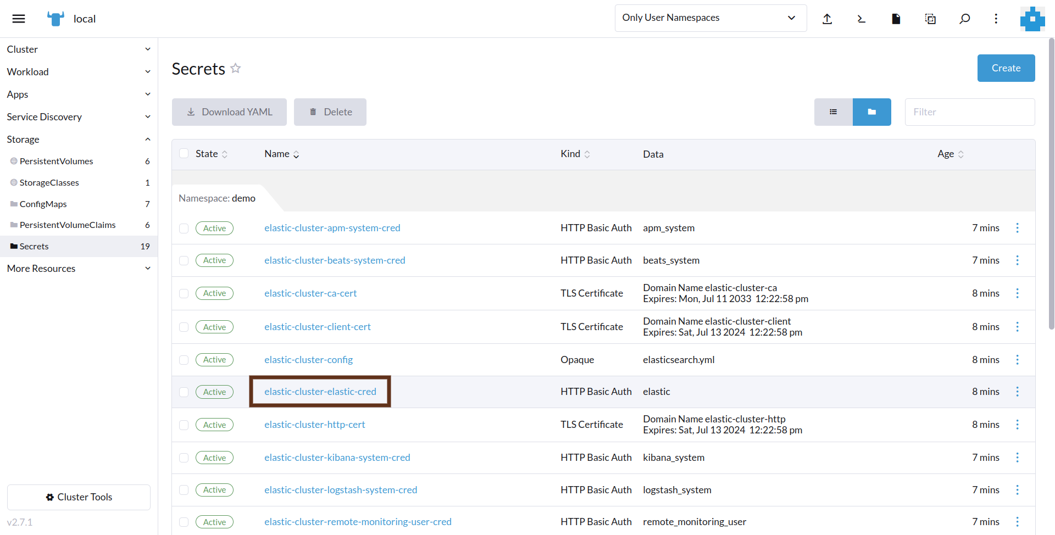Open row actions for elastic-cluster-ca-cert
The height and width of the screenshot is (535, 1055).
[x=1017, y=293]
